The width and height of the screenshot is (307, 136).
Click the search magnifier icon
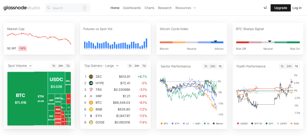tap(49, 8)
